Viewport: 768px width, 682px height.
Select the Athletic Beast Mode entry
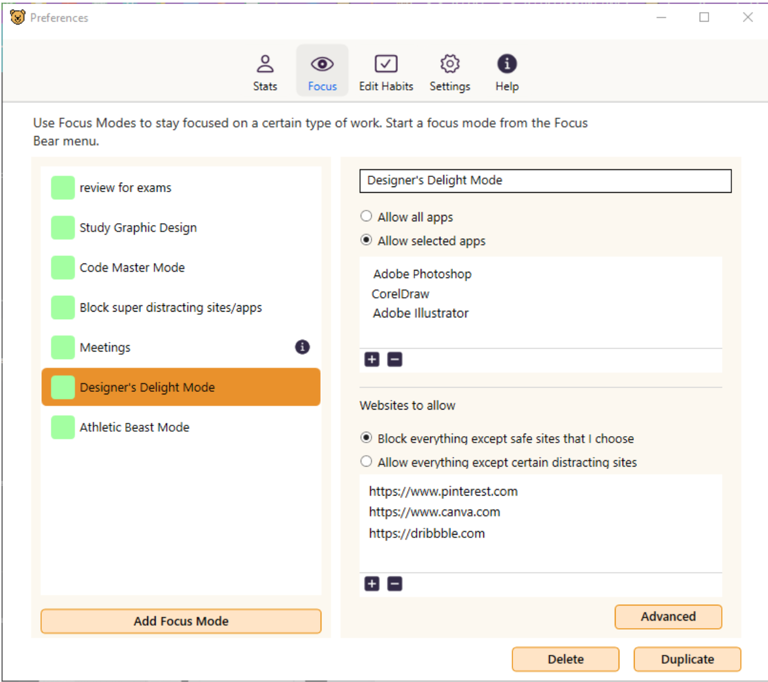click(x=181, y=427)
